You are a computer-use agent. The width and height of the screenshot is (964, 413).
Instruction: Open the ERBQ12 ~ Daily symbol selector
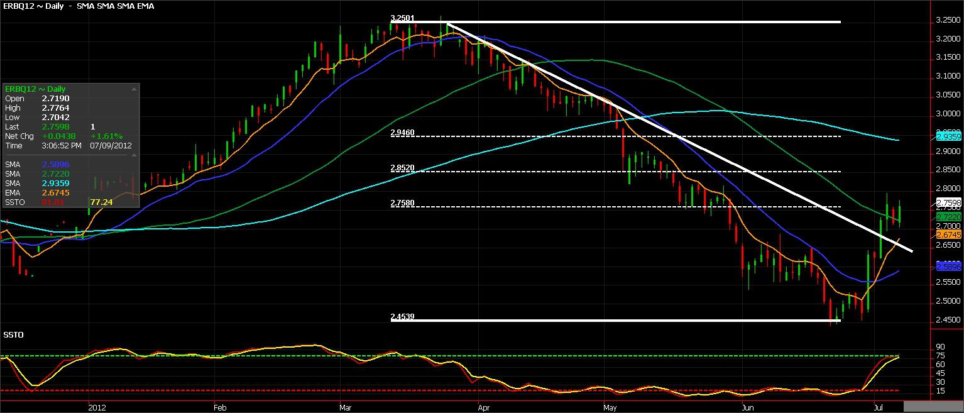click(35, 89)
